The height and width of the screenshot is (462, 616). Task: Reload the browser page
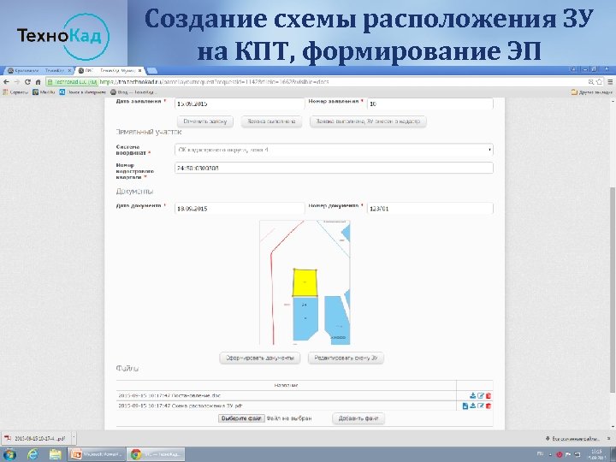point(27,82)
